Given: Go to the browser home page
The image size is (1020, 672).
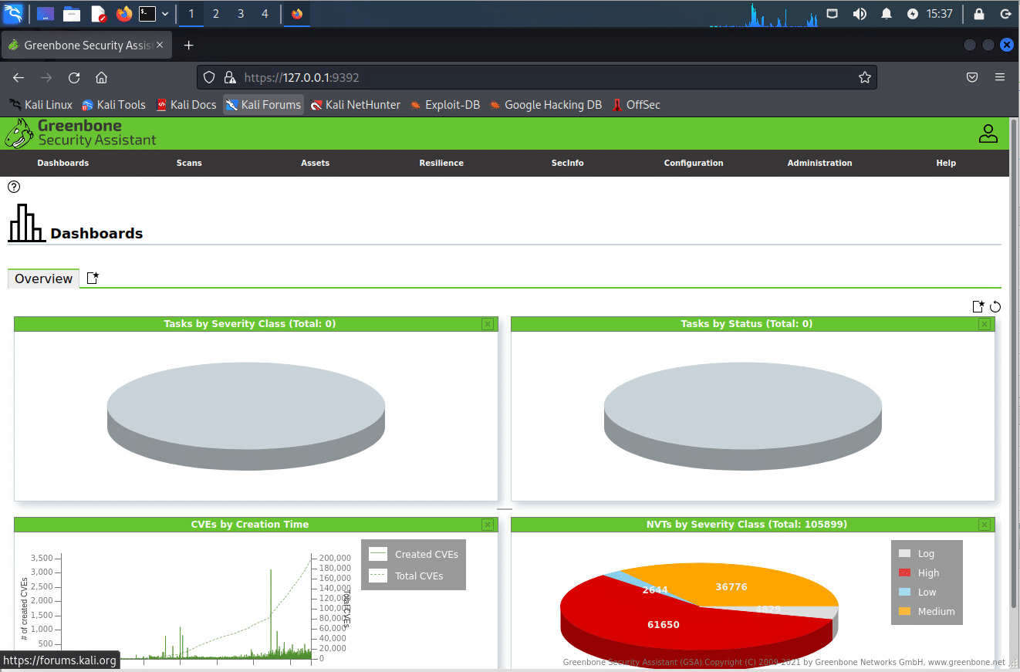Looking at the screenshot, I should (x=101, y=77).
